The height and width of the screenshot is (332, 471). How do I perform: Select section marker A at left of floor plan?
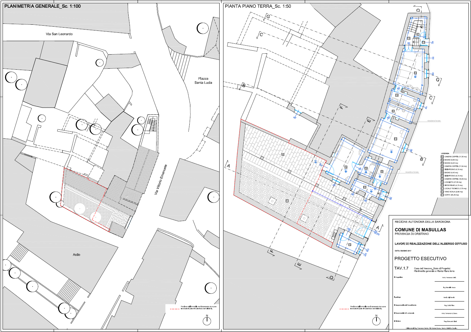pyautogui.click(x=228, y=166)
